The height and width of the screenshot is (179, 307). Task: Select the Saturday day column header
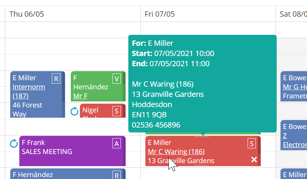pyautogui.click(x=293, y=14)
